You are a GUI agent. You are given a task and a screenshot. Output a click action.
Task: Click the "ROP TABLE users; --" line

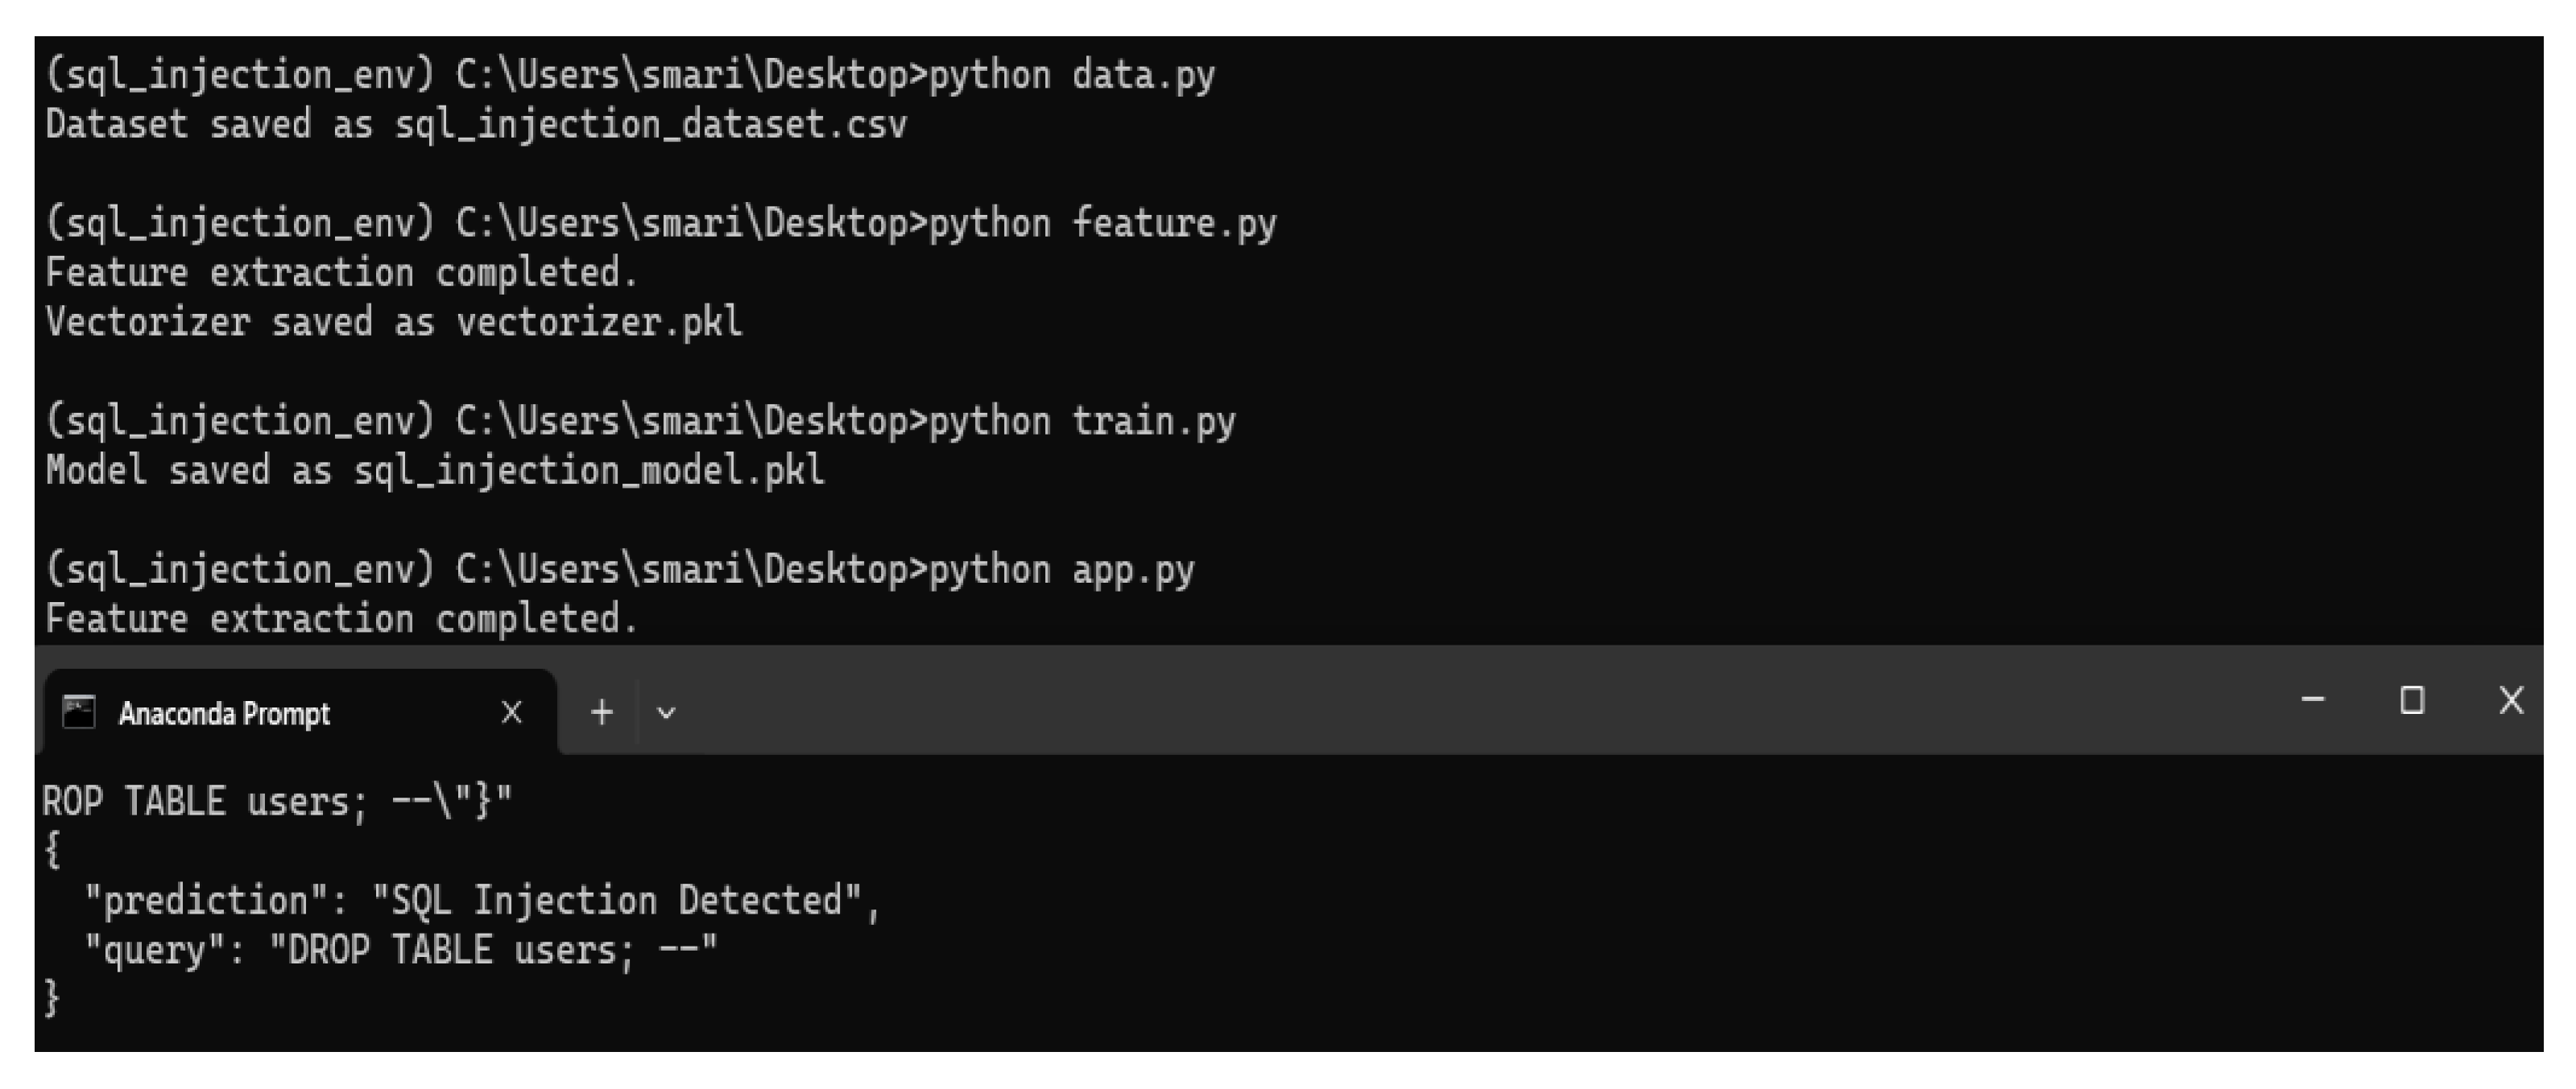click(x=276, y=802)
